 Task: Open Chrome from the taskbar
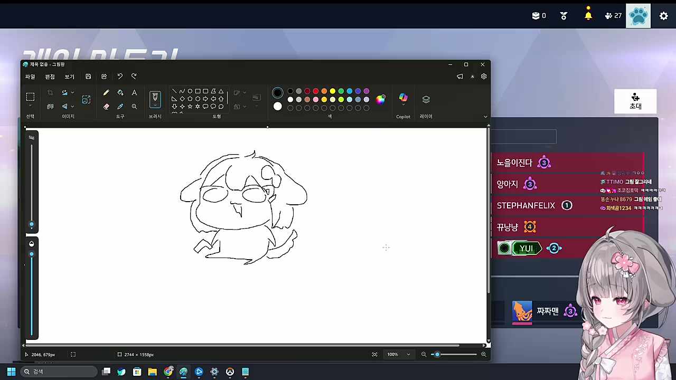[x=168, y=372]
